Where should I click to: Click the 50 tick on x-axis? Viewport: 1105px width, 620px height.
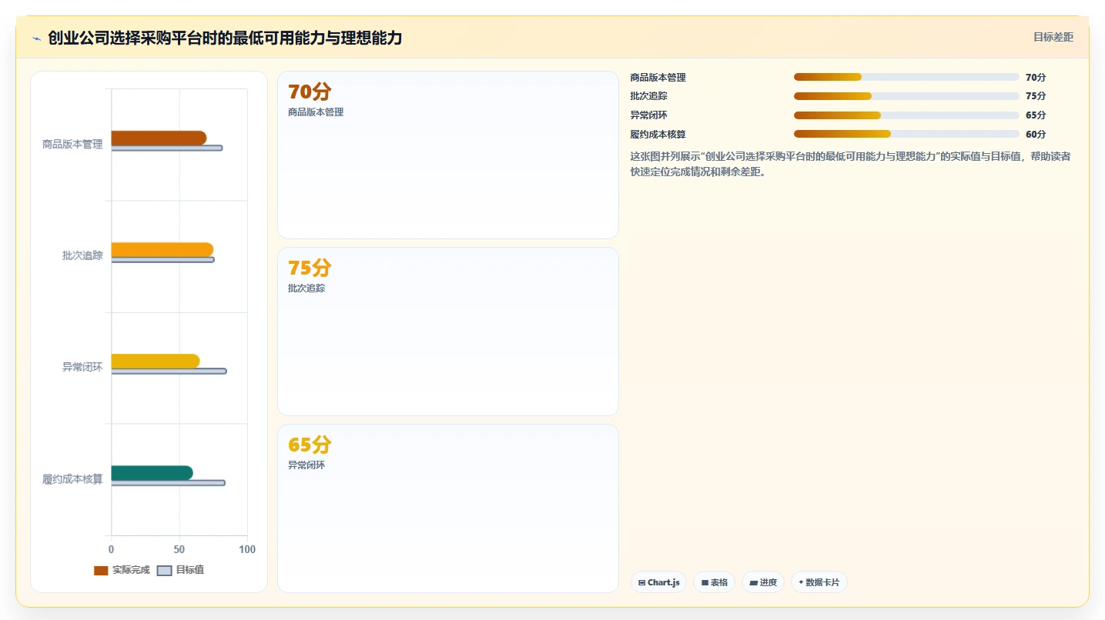click(179, 549)
